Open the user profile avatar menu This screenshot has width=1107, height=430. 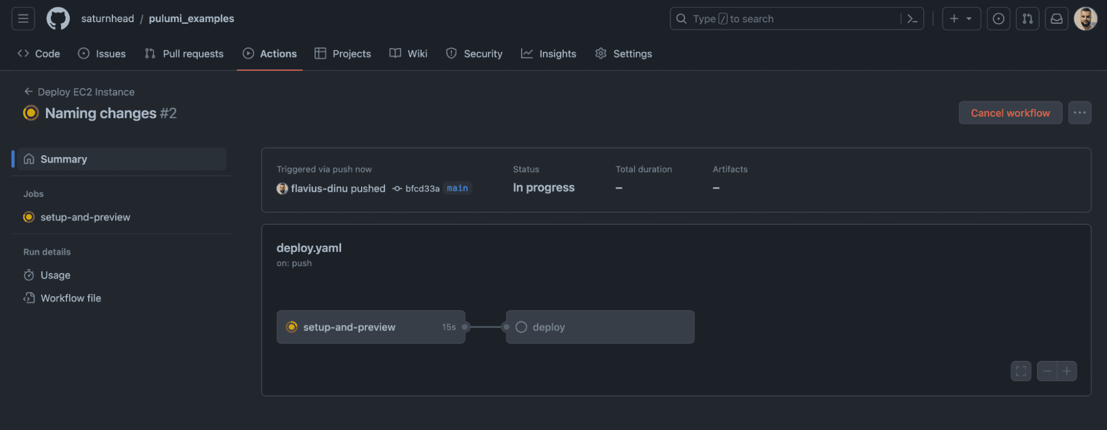(x=1085, y=19)
